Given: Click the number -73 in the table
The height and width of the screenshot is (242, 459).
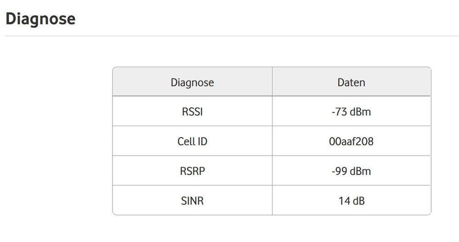Looking at the screenshot, I should 339,112.
